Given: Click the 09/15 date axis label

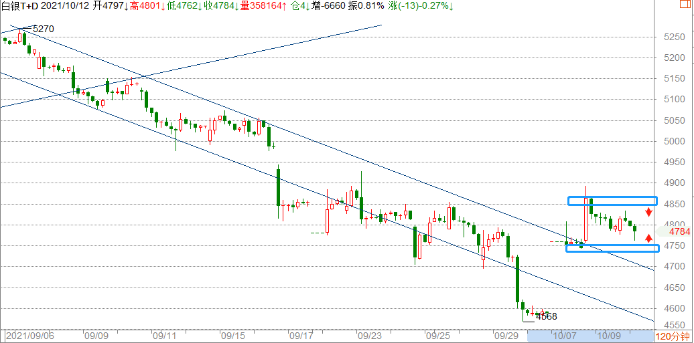Looking at the screenshot, I should (234, 336).
